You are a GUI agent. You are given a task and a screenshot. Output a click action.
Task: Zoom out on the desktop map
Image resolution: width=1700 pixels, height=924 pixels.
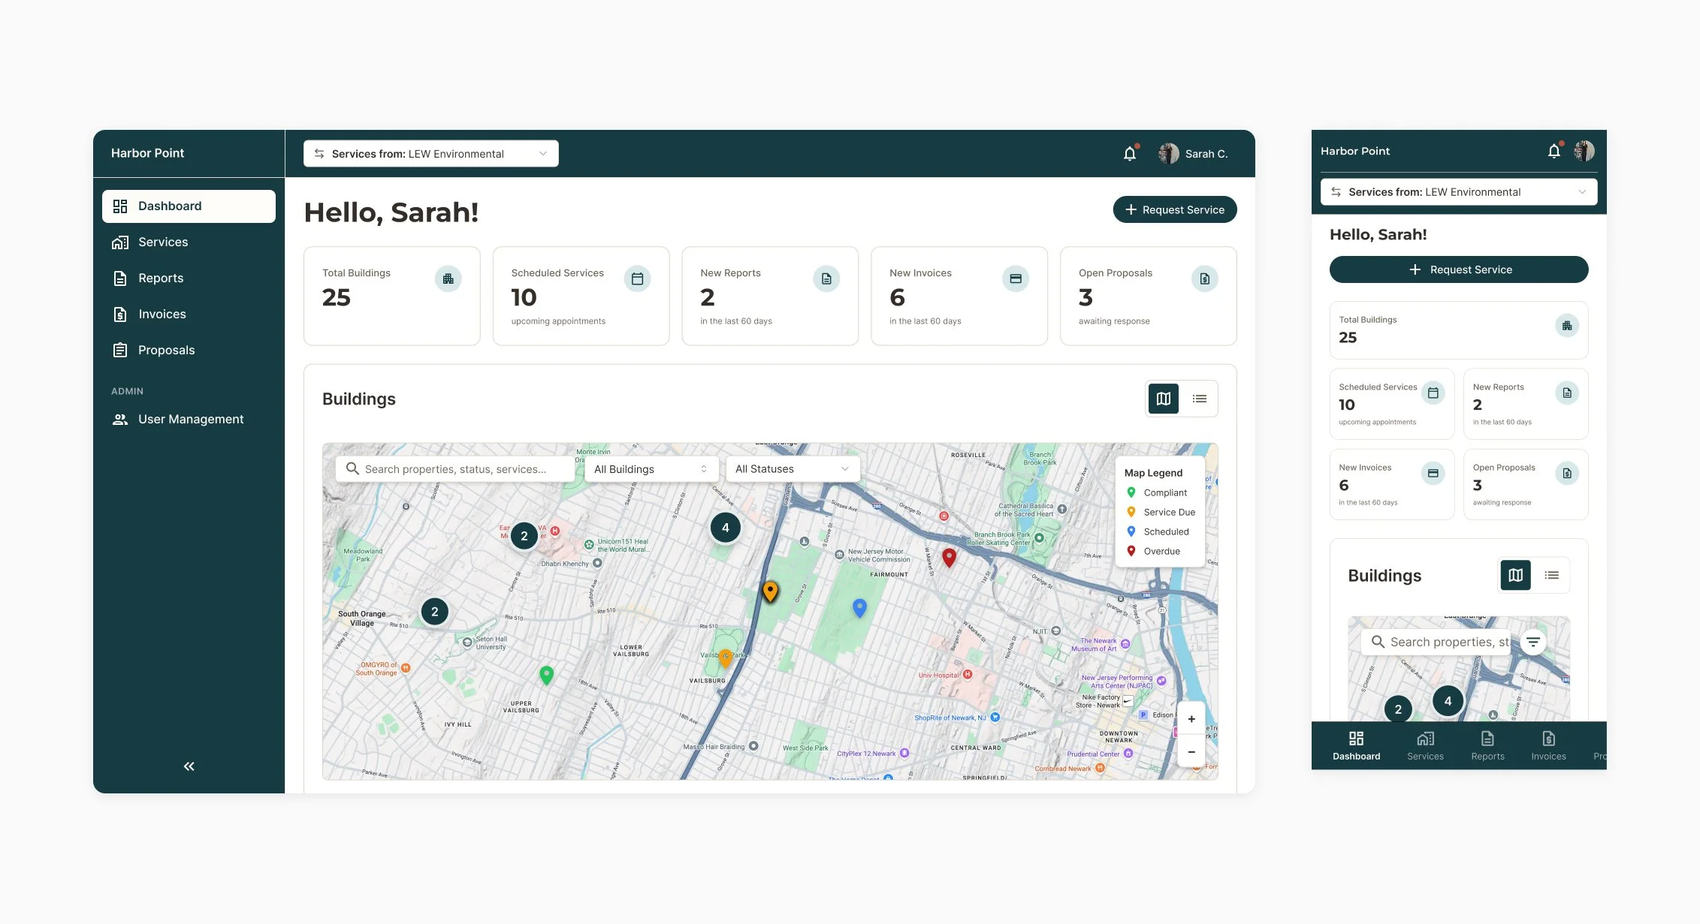tap(1191, 751)
